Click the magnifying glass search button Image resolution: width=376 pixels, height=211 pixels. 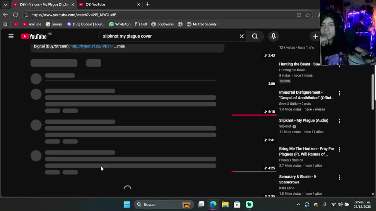coord(255,36)
